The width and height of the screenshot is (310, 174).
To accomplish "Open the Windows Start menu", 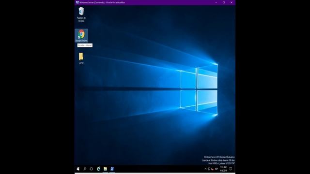I will pos(78,169).
